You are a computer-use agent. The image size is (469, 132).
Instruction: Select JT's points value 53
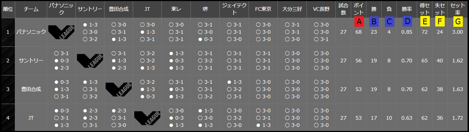click(x=358, y=118)
